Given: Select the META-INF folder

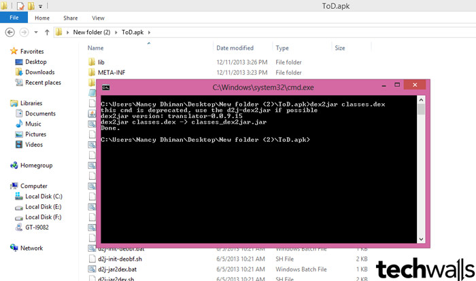Looking at the screenshot, I should (111, 73).
